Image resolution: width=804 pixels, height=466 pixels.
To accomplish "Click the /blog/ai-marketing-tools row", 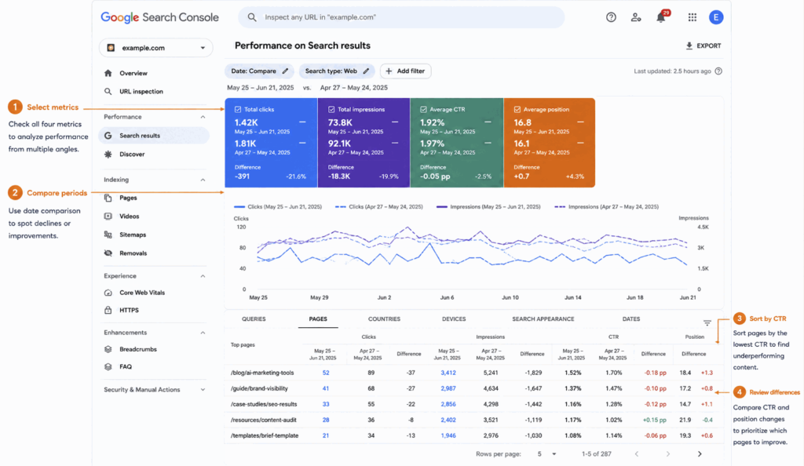I will coord(473,373).
